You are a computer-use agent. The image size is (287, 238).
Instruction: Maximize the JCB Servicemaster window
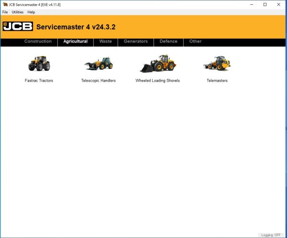265,5
